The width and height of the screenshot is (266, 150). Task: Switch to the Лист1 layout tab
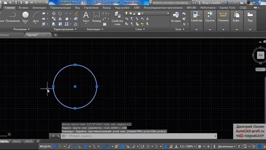17,141
